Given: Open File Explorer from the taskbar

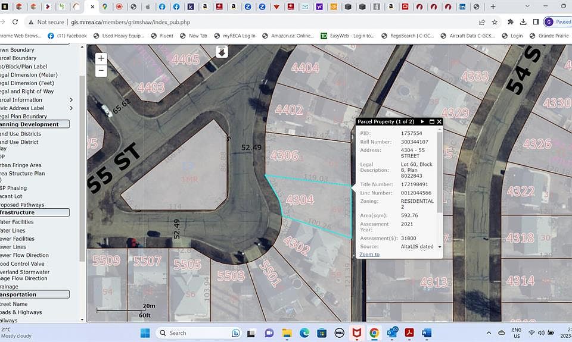Looking at the screenshot, I should click(x=287, y=333).
